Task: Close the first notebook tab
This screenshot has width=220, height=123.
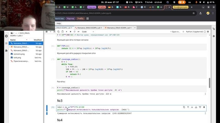Action: [71, 28]
